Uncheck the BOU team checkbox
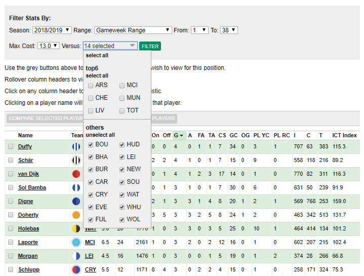Image resolution: width=364 pixels, height=276 pixels. [91, 145]
